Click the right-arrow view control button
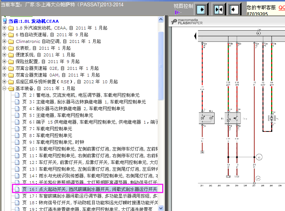Viewport: 285px width, 211px height. 201,9
